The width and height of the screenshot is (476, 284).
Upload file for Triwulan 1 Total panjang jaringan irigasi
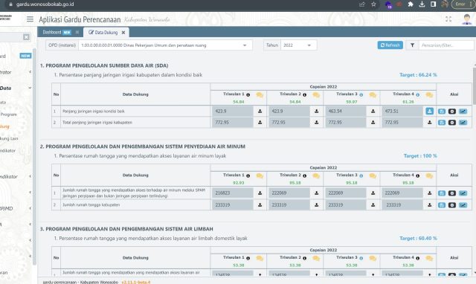[260, 123]
